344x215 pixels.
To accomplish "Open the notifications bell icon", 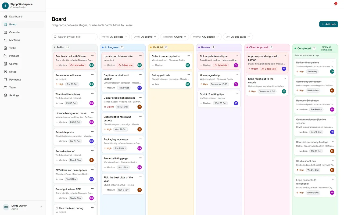I will point(335,4).
